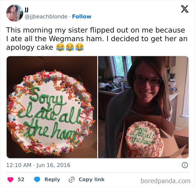The width and height of the screenshot is (195, 187).
Task: Like the tweet with heart icon
Action: click(x=11, y=179)
